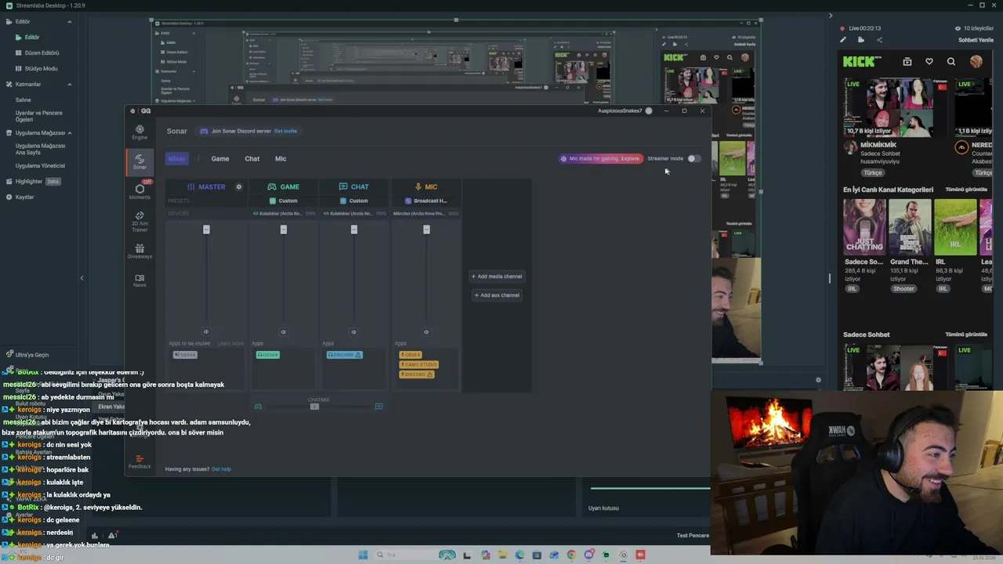Viewport: 1003px width, 564px height.
Task: Collapse Streamlabs left sidebar arrow
Action: pos(81,278)
